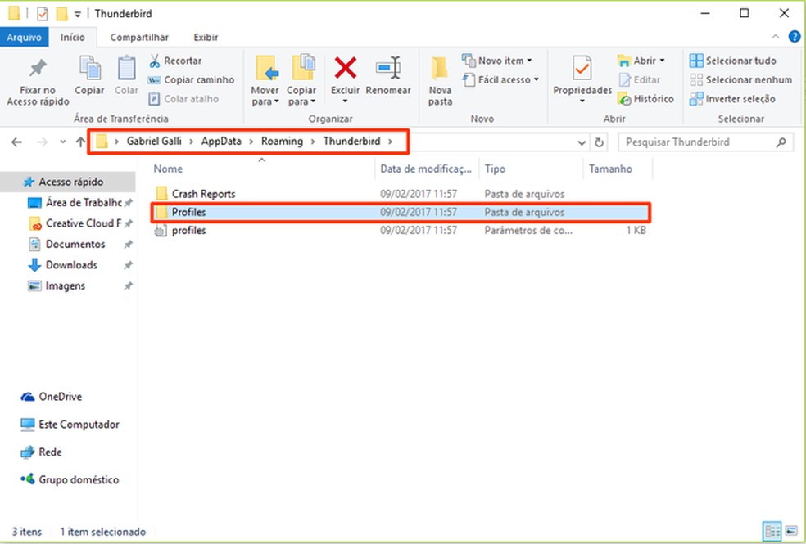This screenshot has width=806, height=544.
Task: Switch to the Exibir tab
Action: (x=206, y=37)
